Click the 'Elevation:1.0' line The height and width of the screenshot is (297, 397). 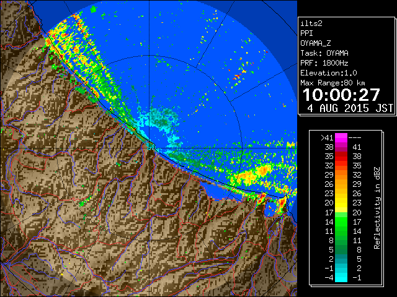coord(329,73)
